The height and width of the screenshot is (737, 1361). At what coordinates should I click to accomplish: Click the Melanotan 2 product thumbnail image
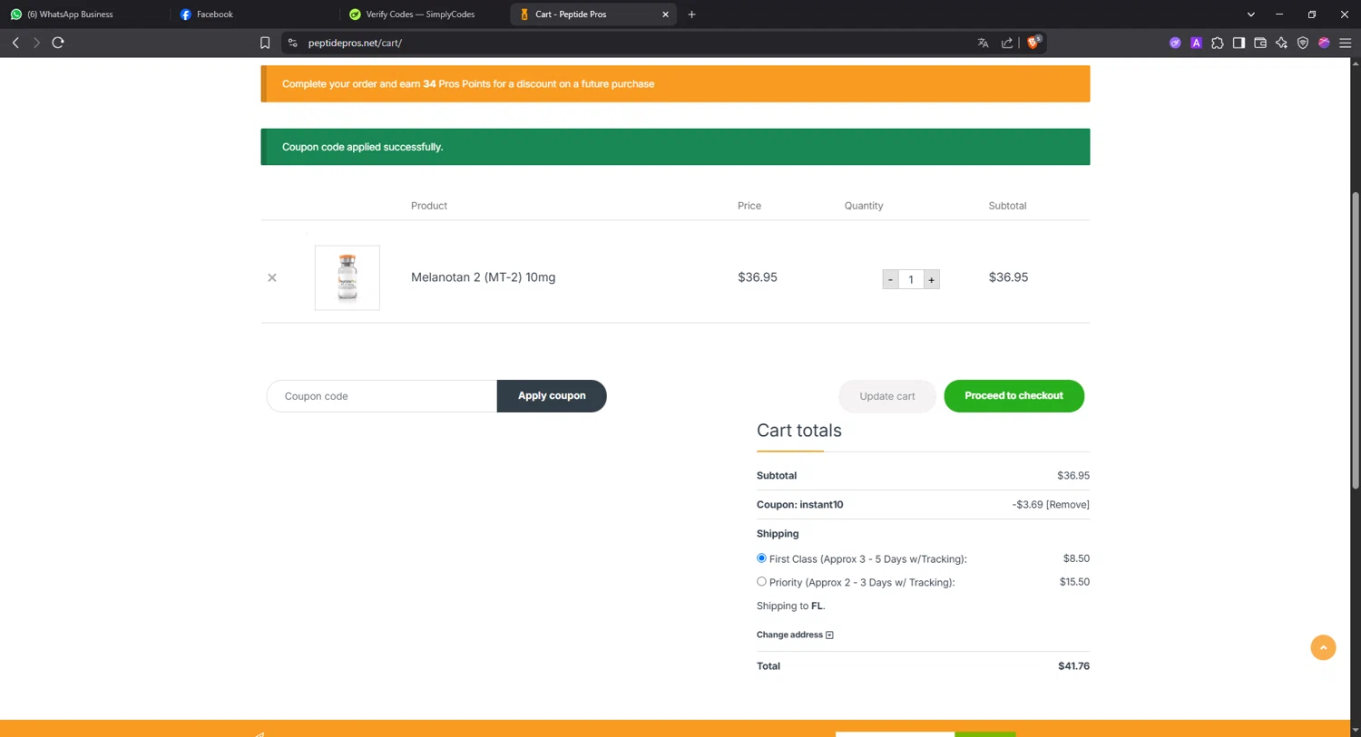[x=348, y=277]
